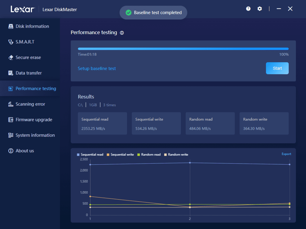Click the Sequential read result card
This screenshot has width=306, height=229.
point(102,123)
